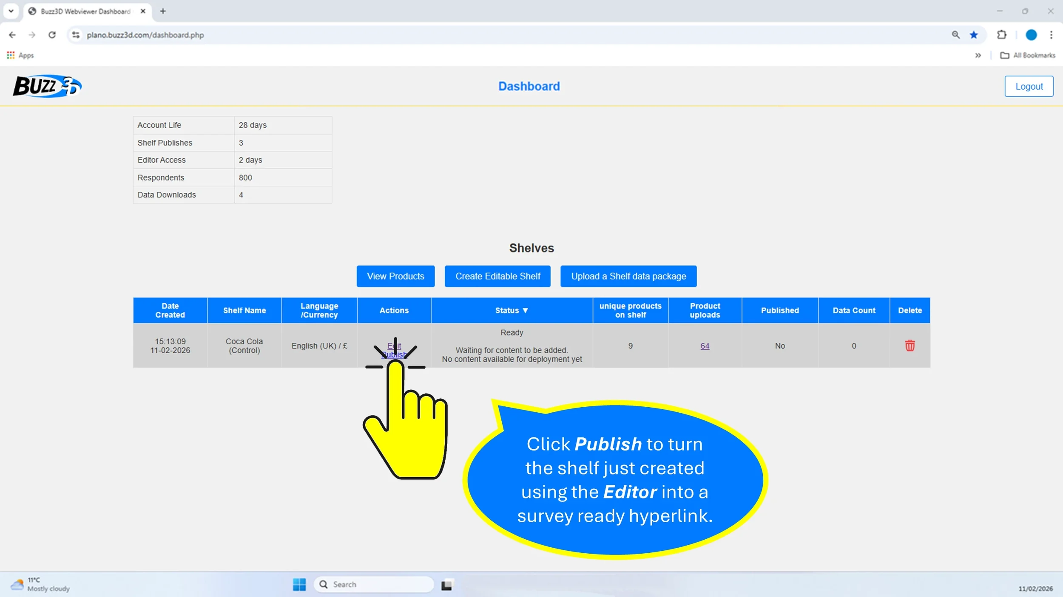This screenshot has width=1063, height=597.
Task: Open the Windows Start menu
Action: click(299, 584)
